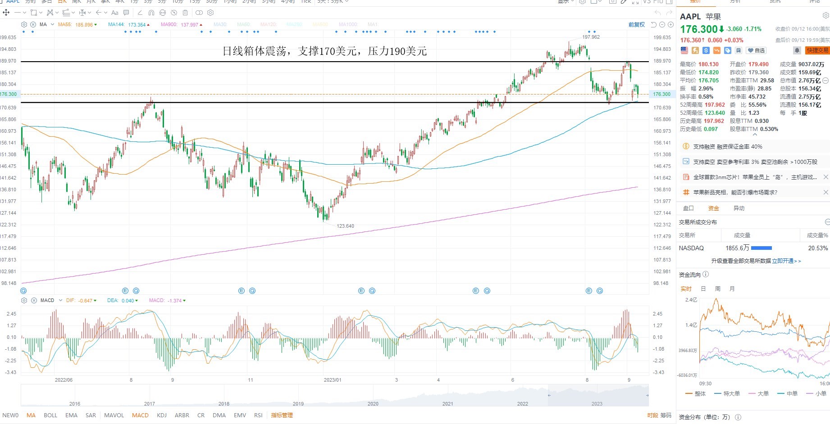The image size is (830, 424).
Task: Click the info icon beside 资金流向
Action: [x=706, y=274]
